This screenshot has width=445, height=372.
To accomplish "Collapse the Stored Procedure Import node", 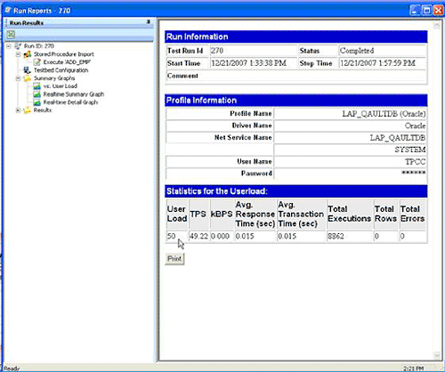I will click(x=18, y=54).
